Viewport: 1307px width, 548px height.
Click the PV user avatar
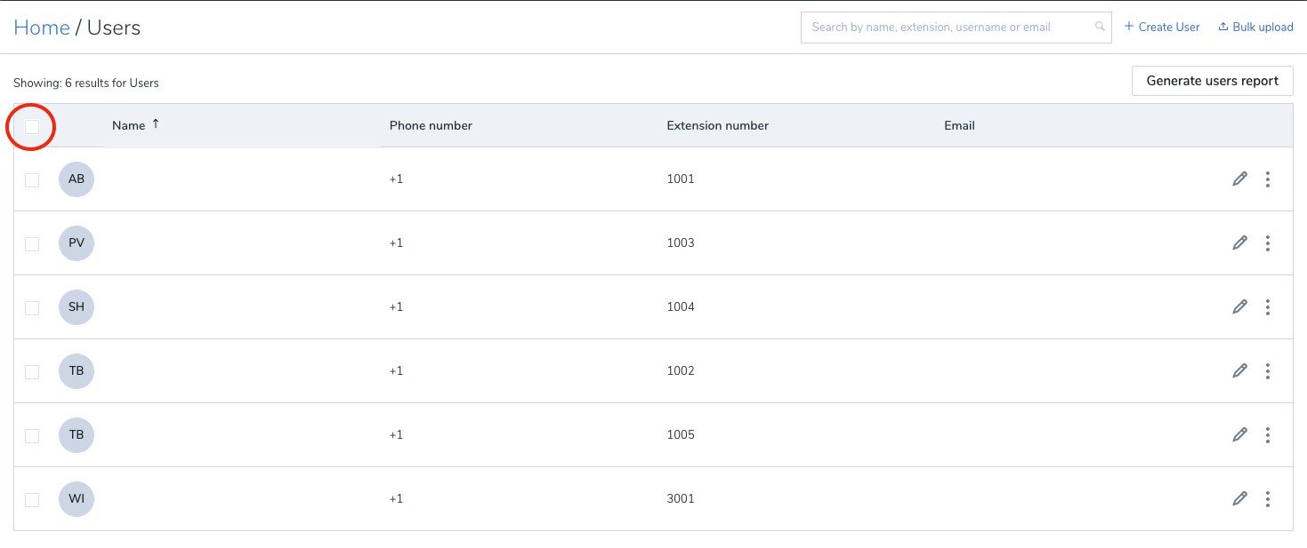click(x=77, y=243)
